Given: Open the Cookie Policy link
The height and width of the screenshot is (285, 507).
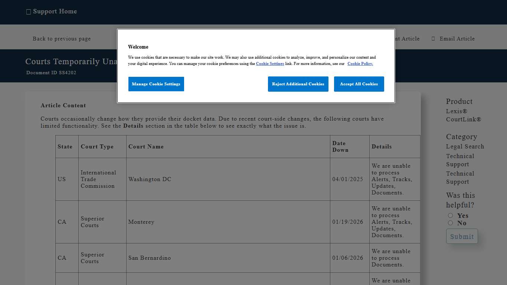Looking at the screenshot, I should pyautogui.click(x=360, y=64).
